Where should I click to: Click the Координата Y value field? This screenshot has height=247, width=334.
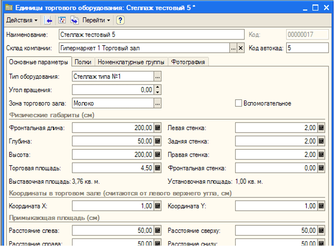tap(276, 206)
